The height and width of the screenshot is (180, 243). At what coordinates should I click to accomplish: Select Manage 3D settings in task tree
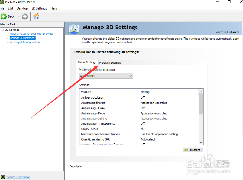[x=22, y=38]
